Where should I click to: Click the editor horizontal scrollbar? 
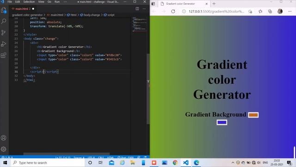tap(66, 154)
